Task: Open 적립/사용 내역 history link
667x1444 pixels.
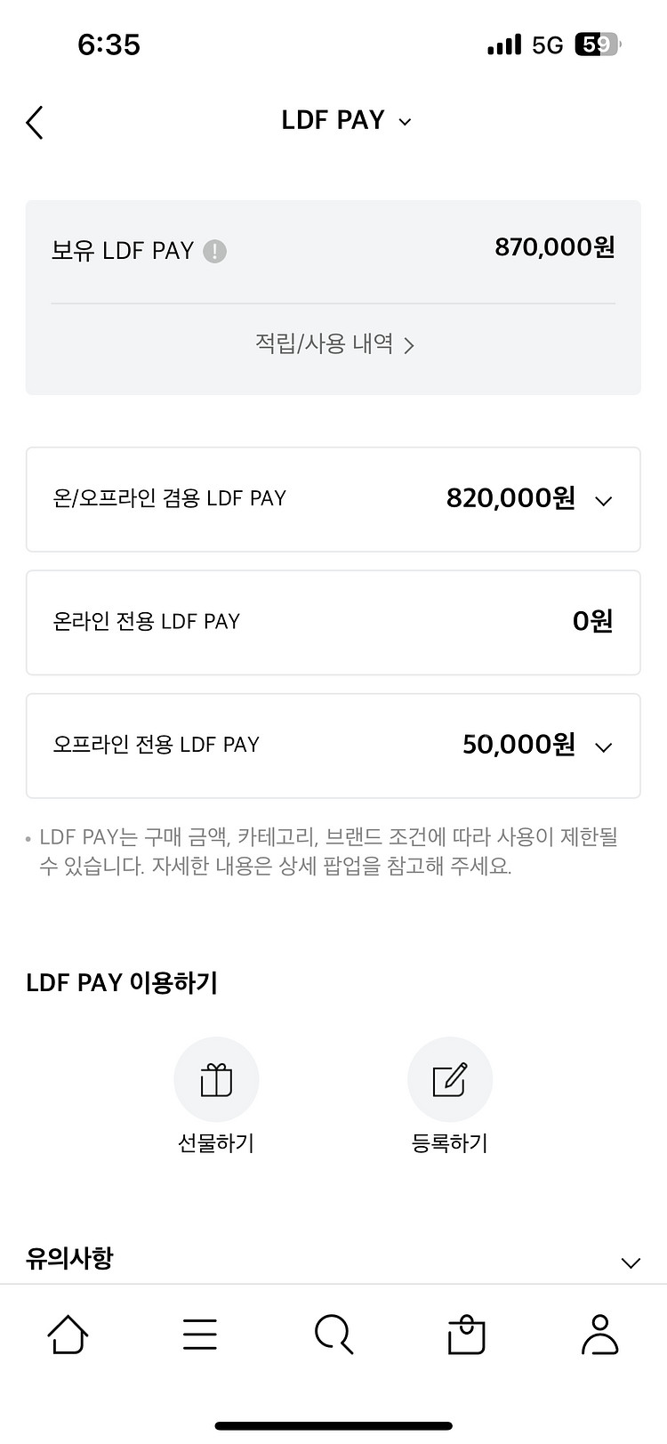Action: pos(333,344)
